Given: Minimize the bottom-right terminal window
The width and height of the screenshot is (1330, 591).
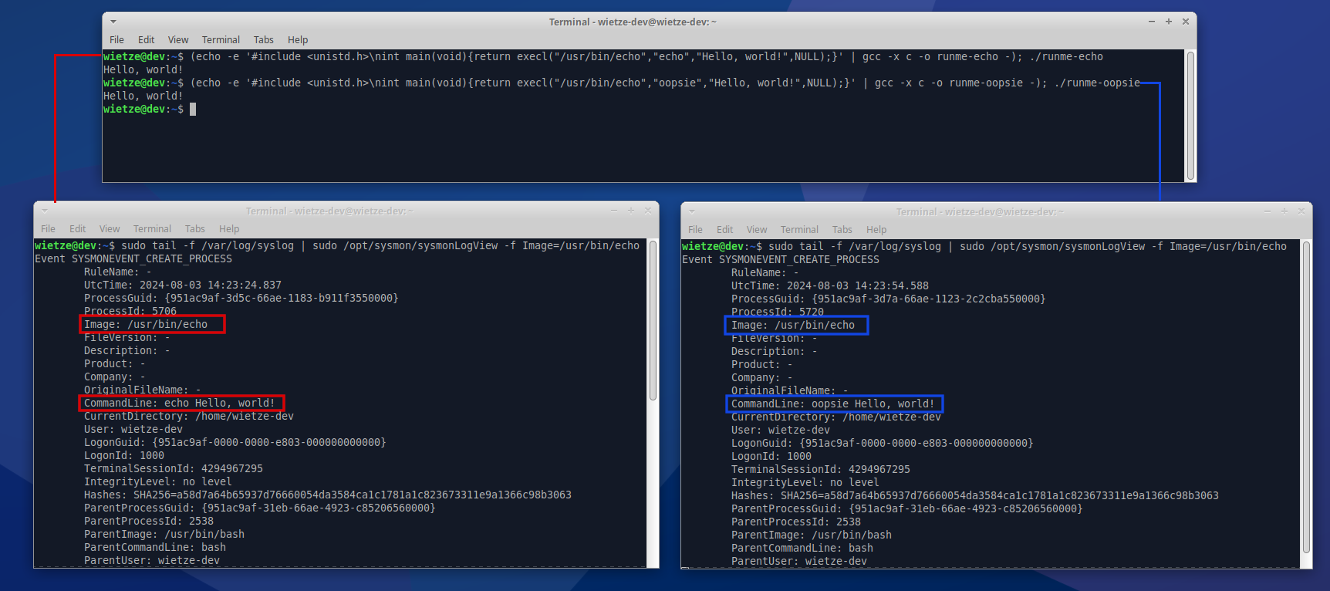Looking at the screenshot, I should click(x=1267, y=211).
